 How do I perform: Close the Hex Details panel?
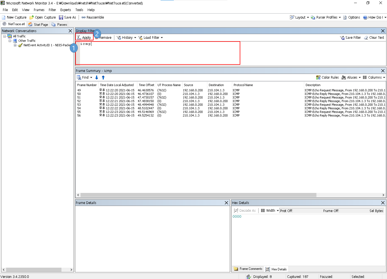(x=383, y=203)
